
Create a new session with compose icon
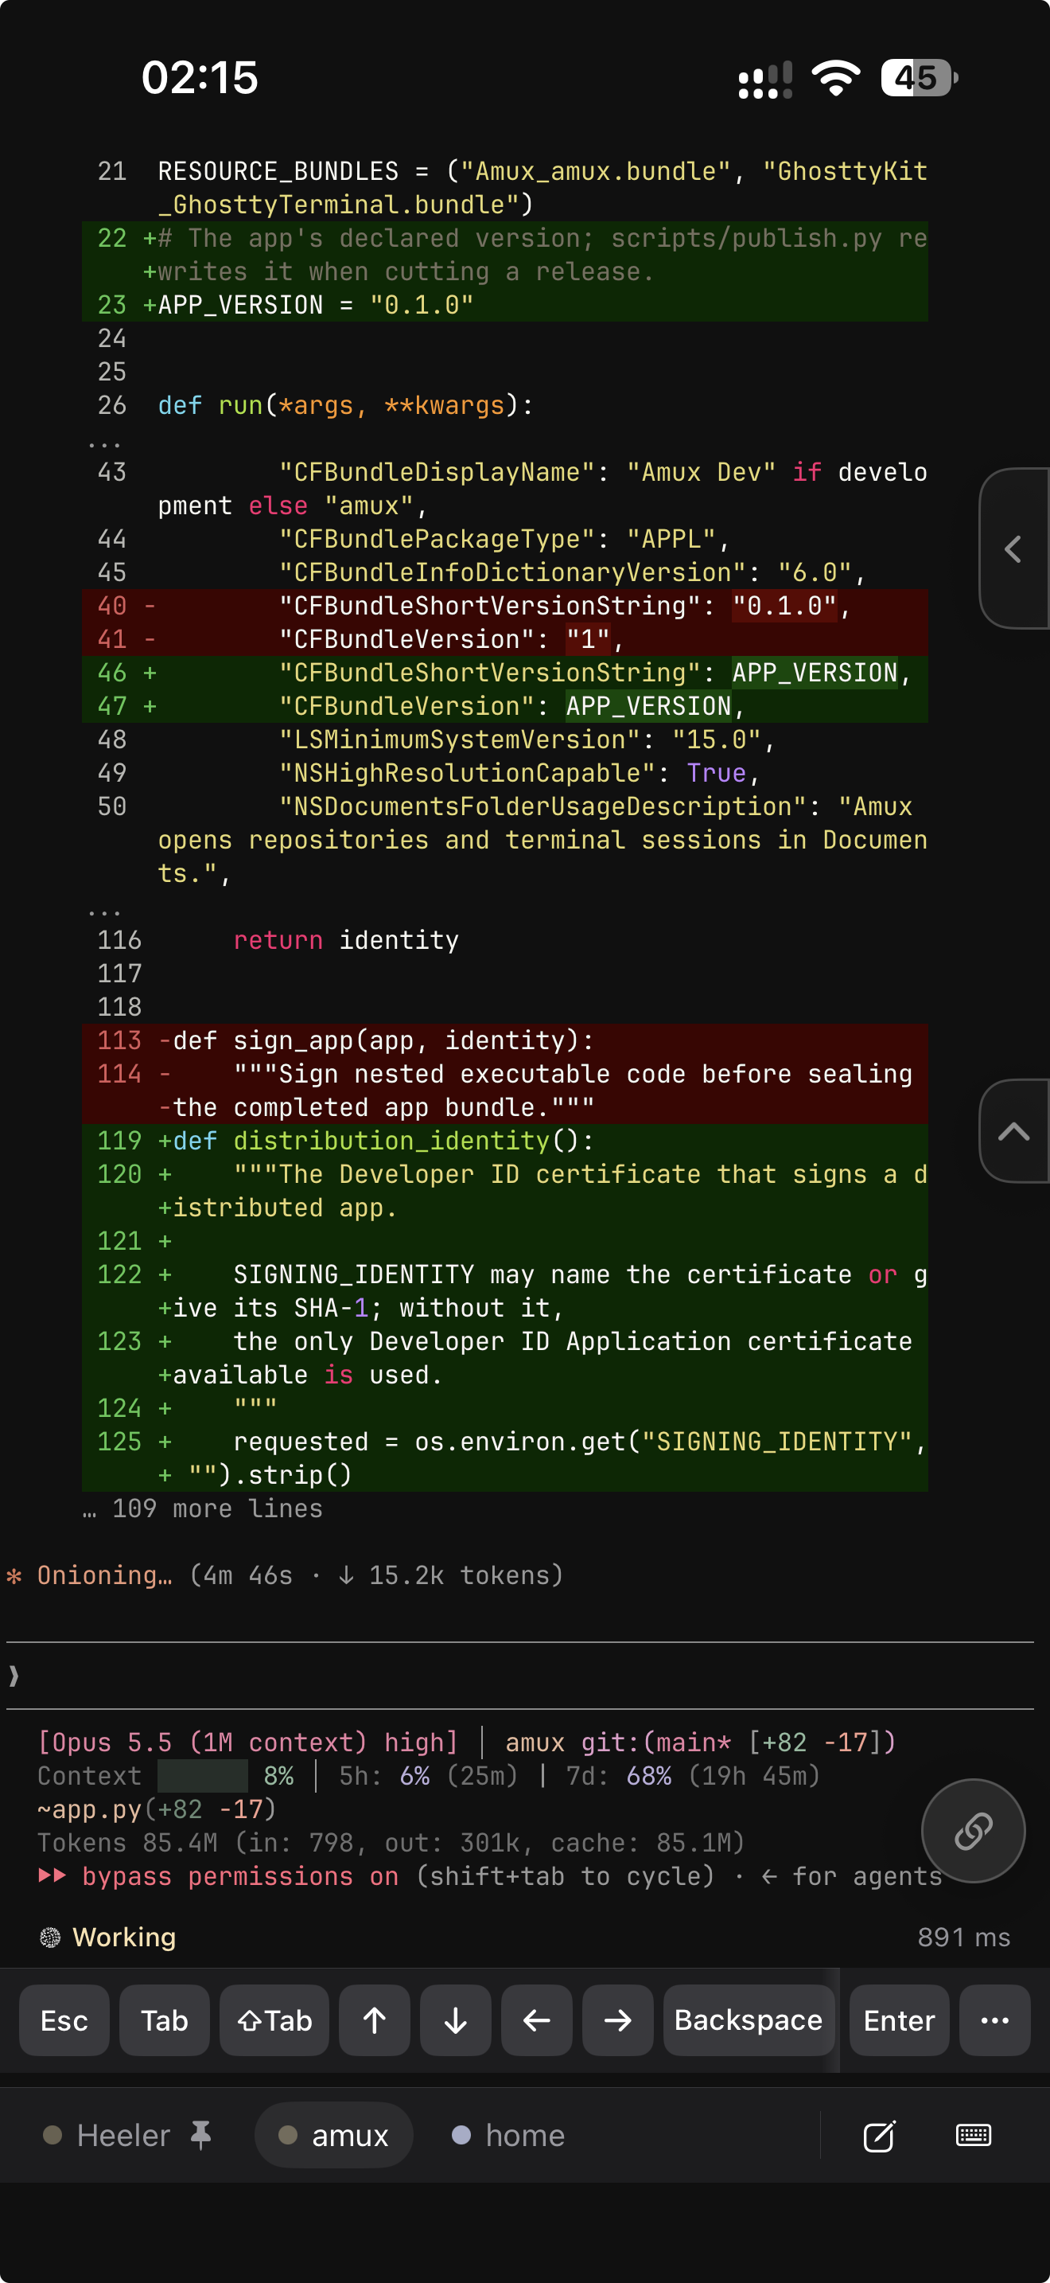click(x=879, y=2136)
